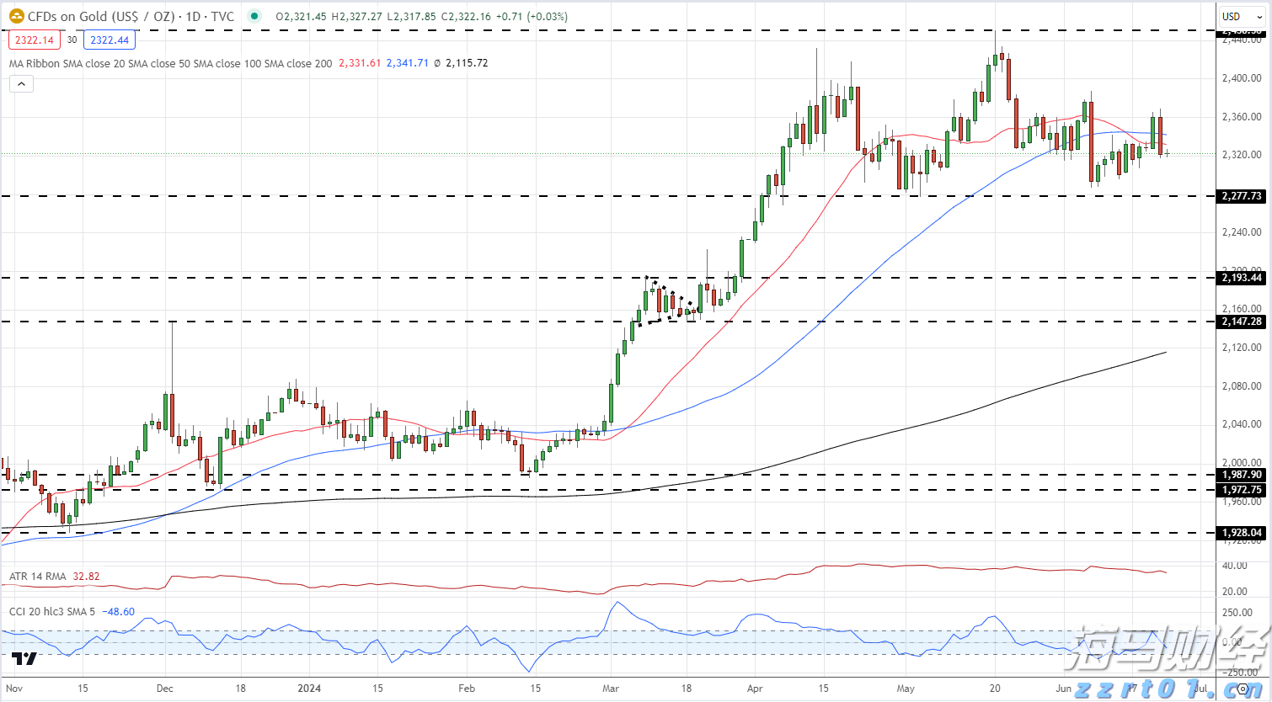Click the 2,080.00 price scale label
The image size is (1272, 702).
1243,386
